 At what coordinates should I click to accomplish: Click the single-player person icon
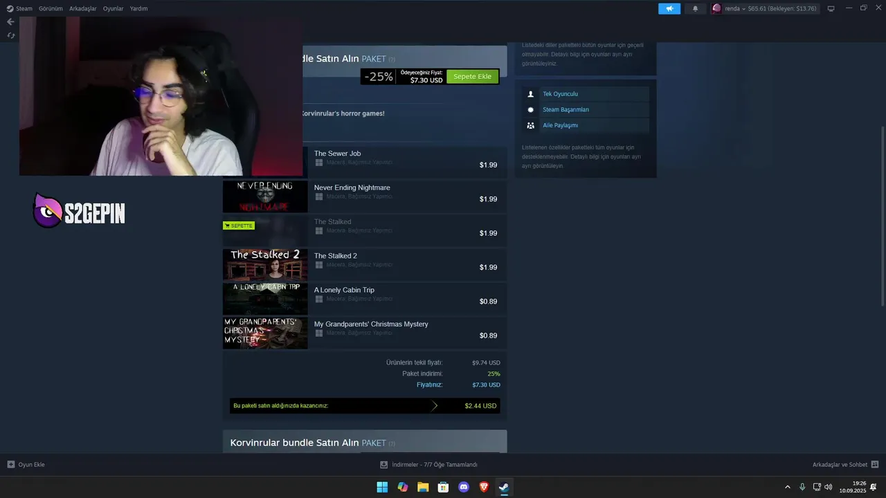[531, 94]
